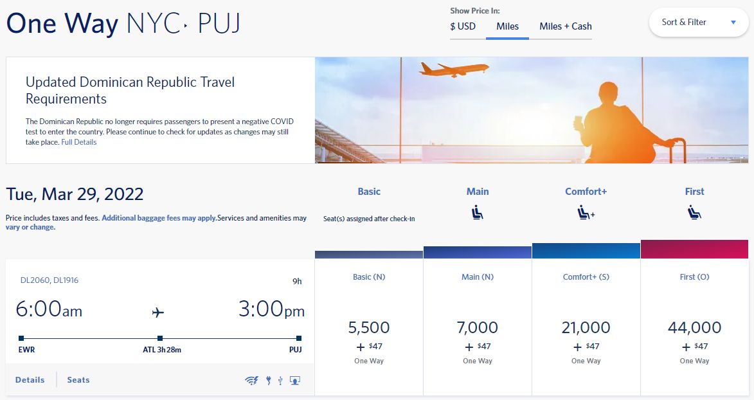Open Additional baggage fees may apply link

(x=159, y=218)
